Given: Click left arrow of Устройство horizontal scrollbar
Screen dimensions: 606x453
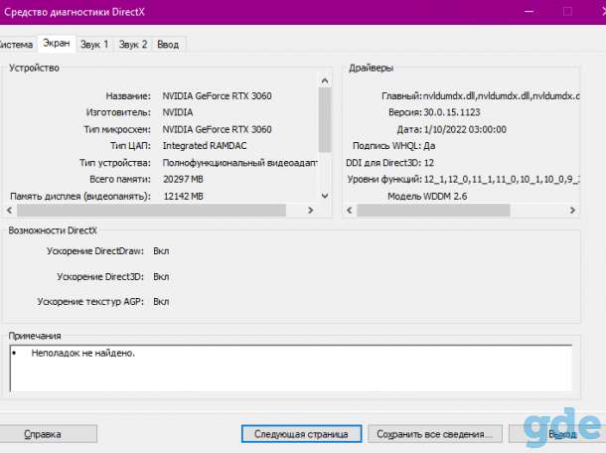Looking at the screenshot, I should 10,211.
